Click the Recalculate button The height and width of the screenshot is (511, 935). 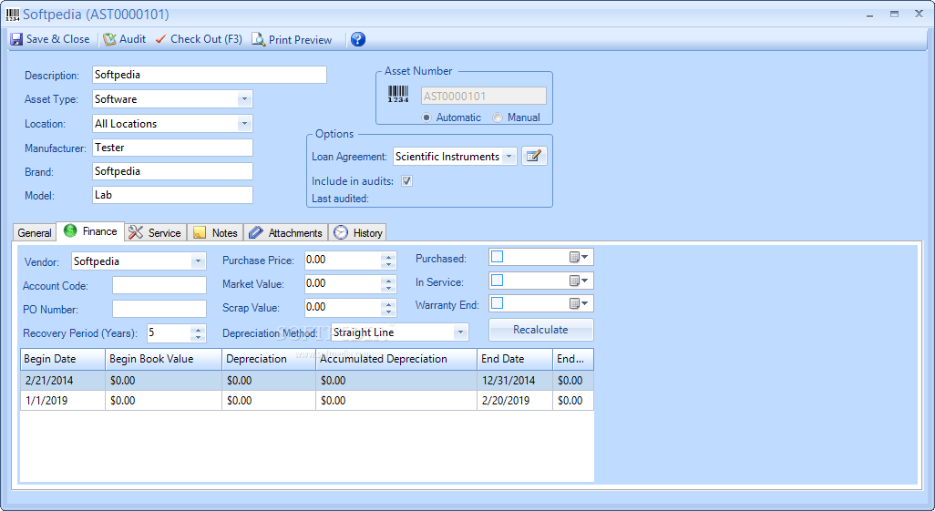[x=540, y=330]
